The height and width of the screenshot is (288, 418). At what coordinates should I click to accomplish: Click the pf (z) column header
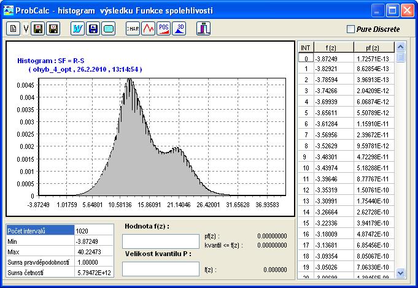pyautogui.click(x=374, y=48)
